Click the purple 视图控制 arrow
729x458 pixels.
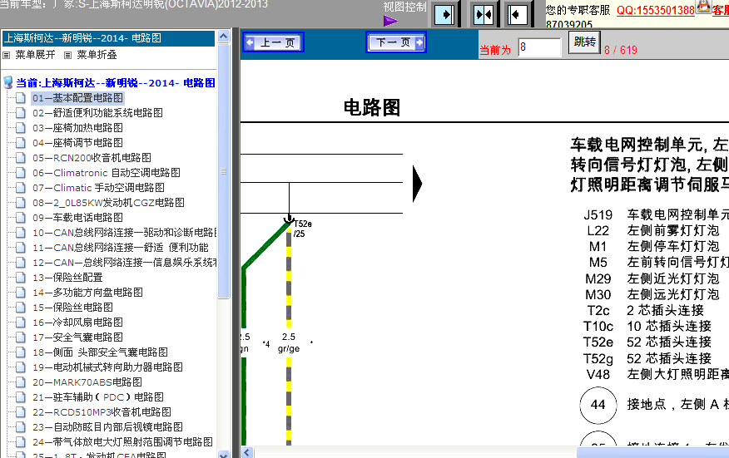pyautogui.click(x=390, y=21)
